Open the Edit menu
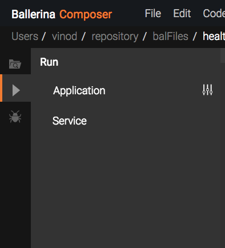 tap(182, 14)
